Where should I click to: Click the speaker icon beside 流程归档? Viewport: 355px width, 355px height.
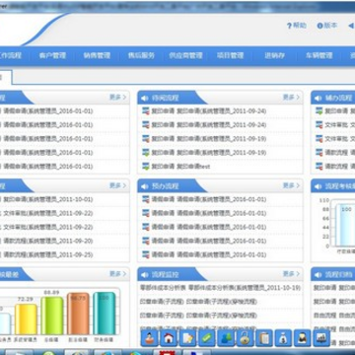click(318, 274)
